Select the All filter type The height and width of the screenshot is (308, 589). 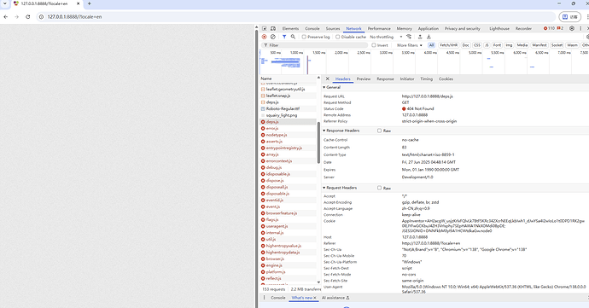(431, 45)
